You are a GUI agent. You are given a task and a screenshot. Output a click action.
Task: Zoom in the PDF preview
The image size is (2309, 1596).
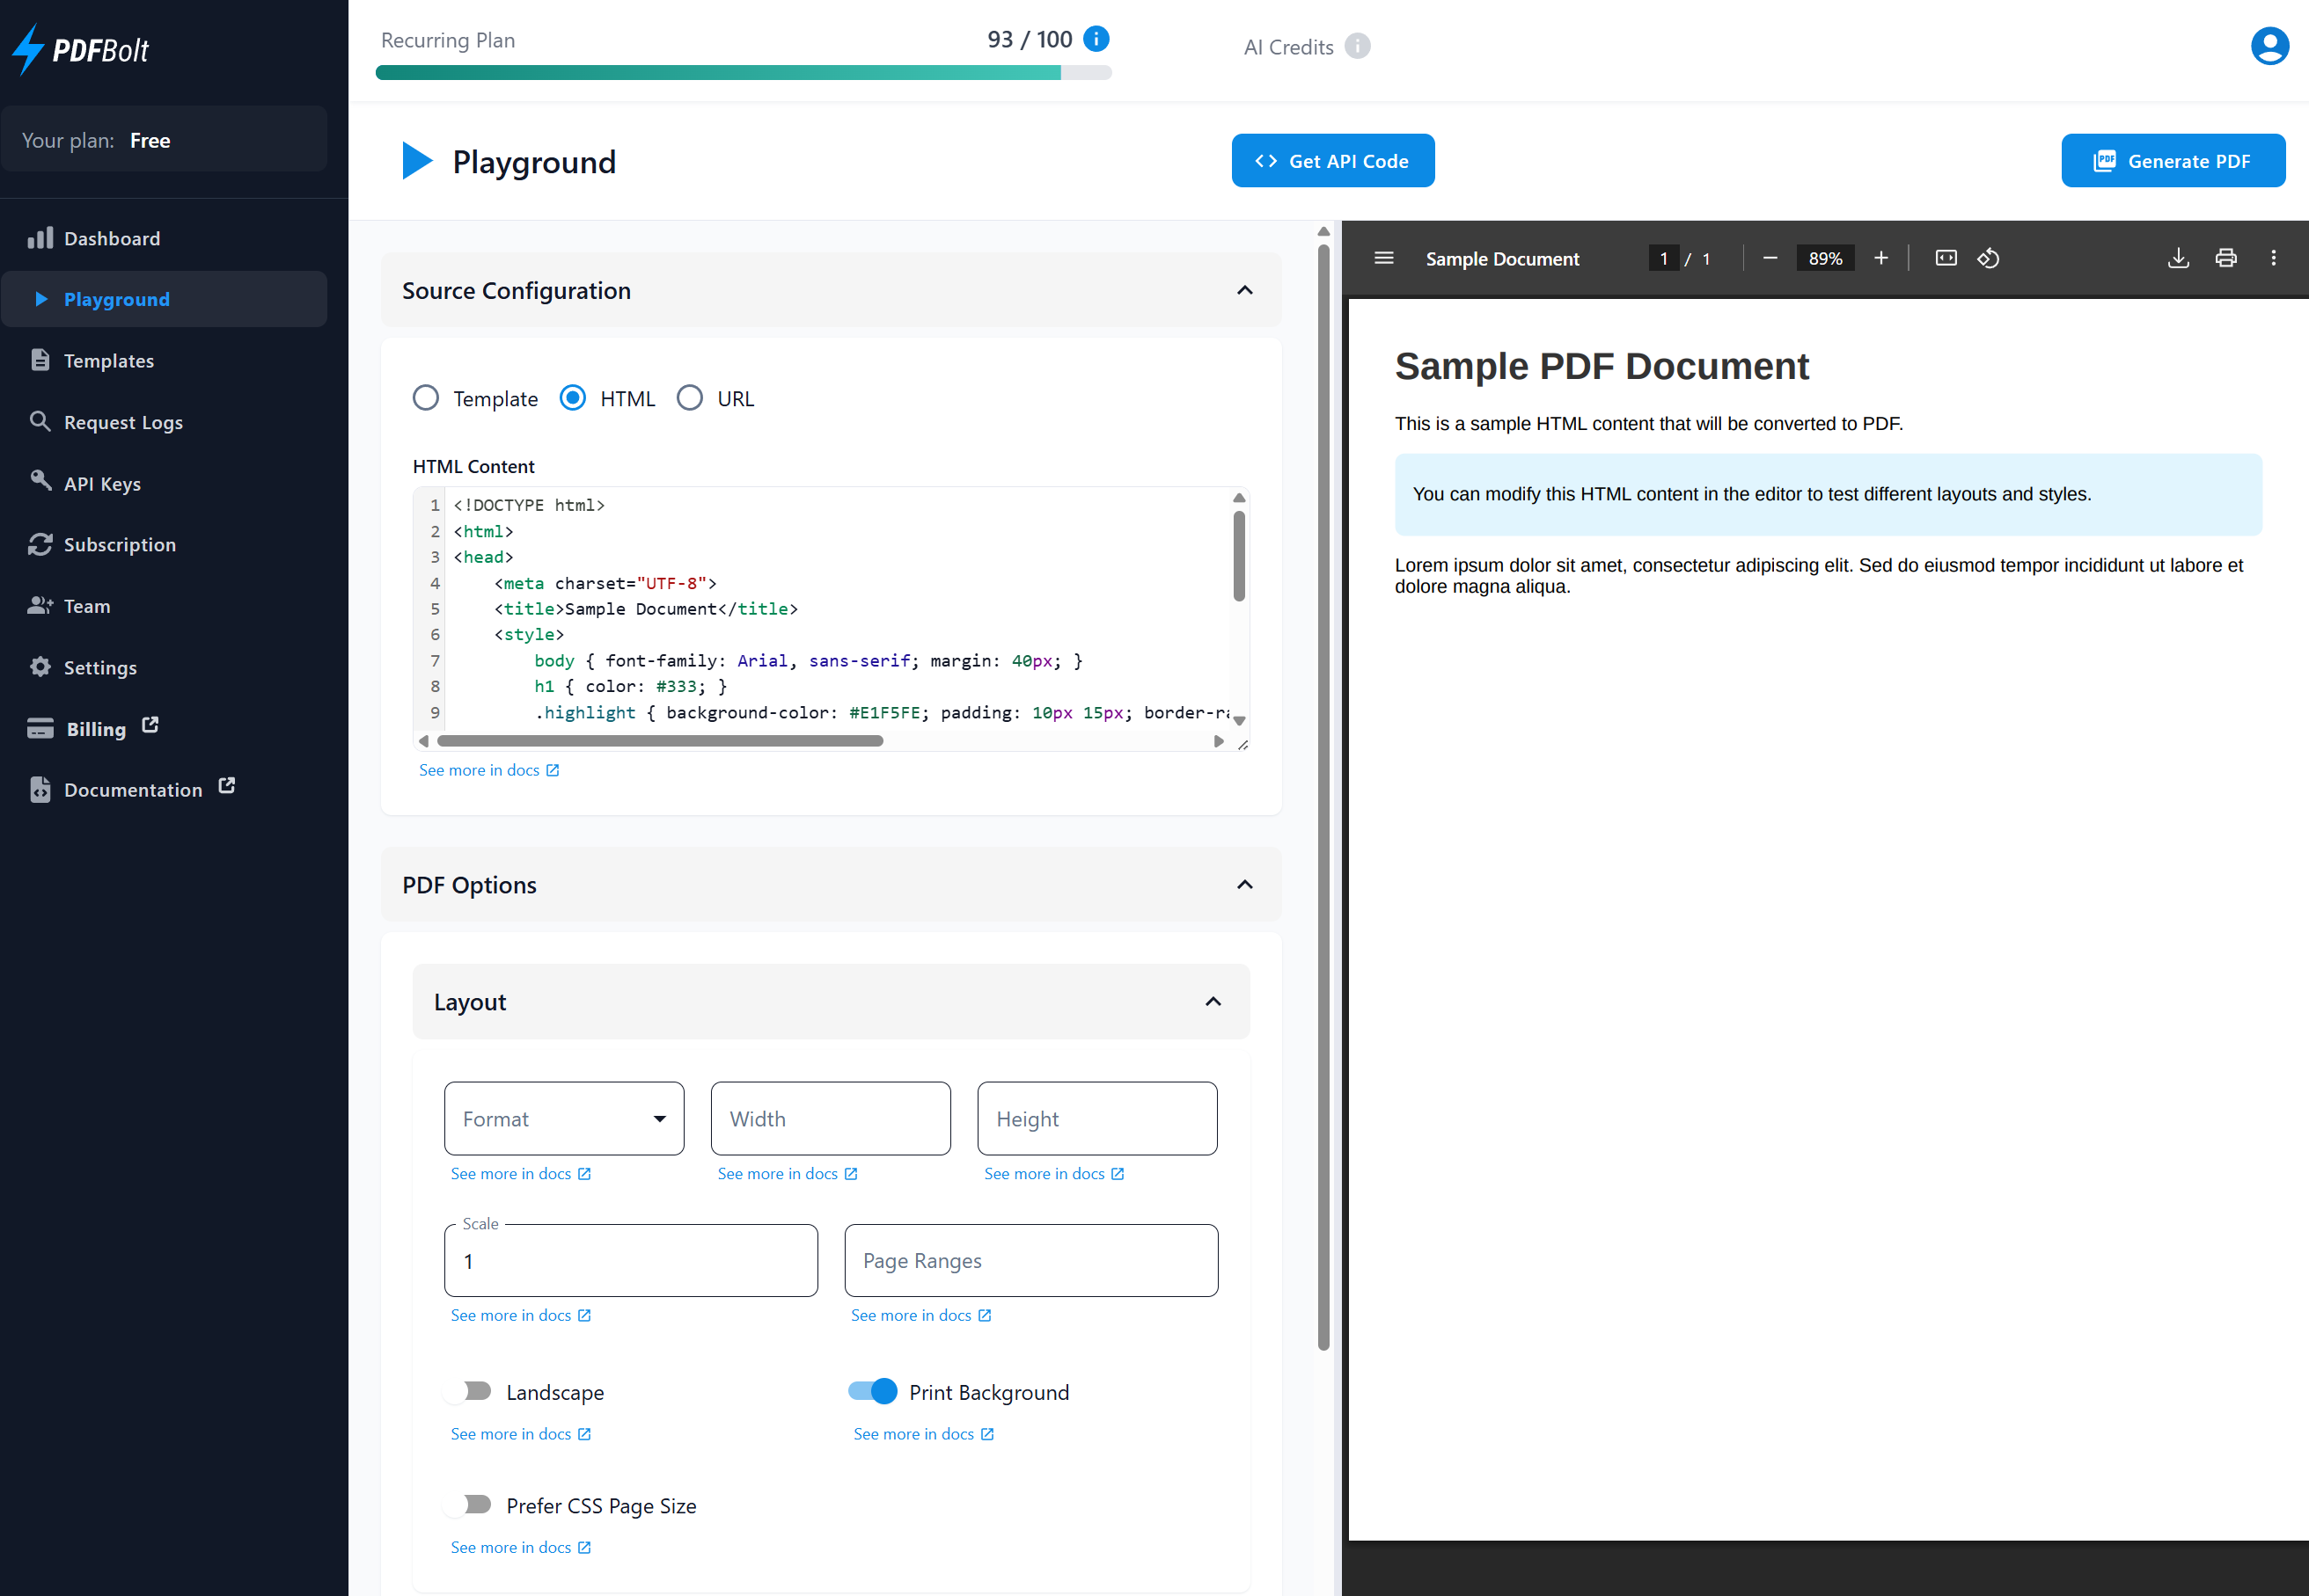coord(1880,259)
